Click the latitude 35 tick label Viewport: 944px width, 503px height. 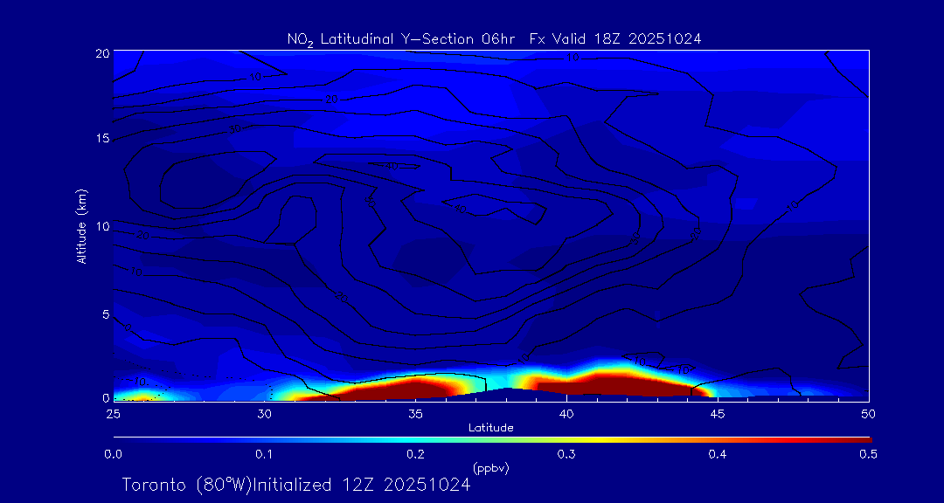point(416,412)
